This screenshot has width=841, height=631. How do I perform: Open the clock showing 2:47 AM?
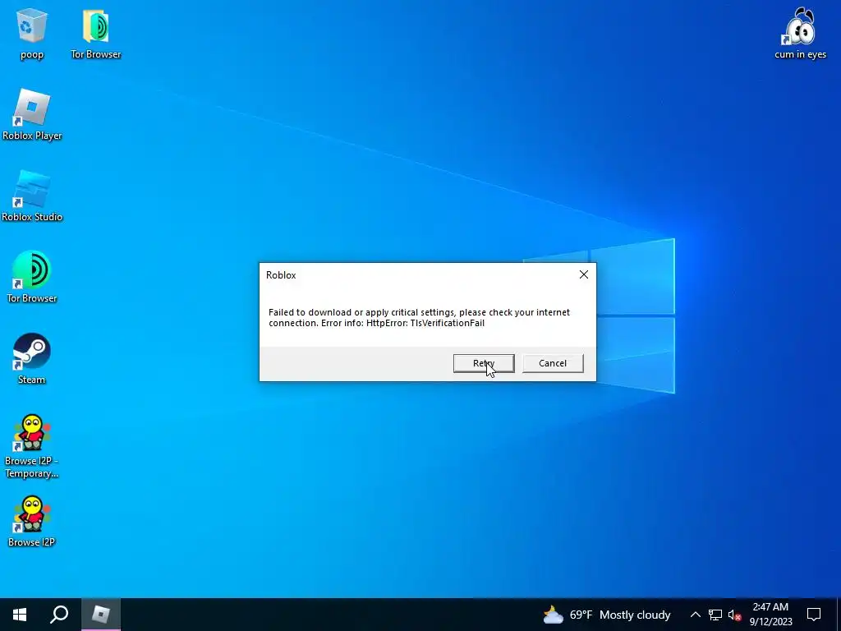pos(770,615)
